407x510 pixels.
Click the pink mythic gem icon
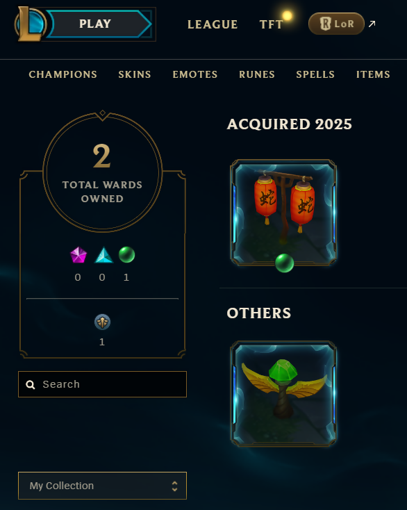[78, 255]
